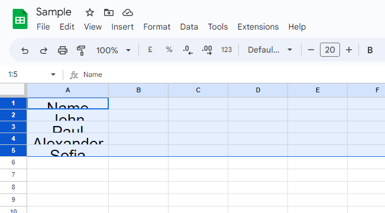Open the Data menu

point(189,27)
